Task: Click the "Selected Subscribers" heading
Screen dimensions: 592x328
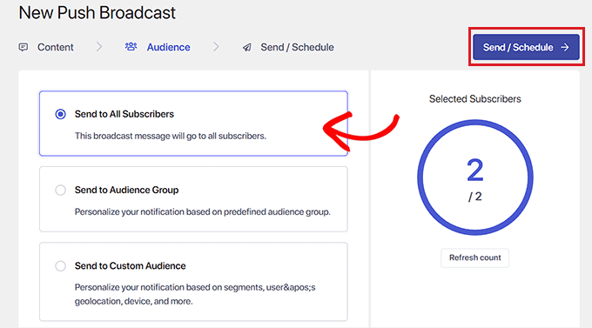Action: click(x=475, y=99)
